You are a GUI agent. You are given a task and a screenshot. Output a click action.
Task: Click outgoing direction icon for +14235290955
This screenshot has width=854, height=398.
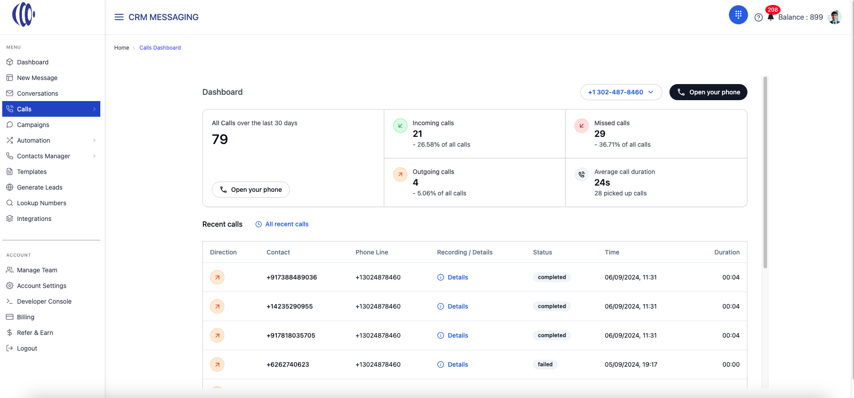coord(217,306)
